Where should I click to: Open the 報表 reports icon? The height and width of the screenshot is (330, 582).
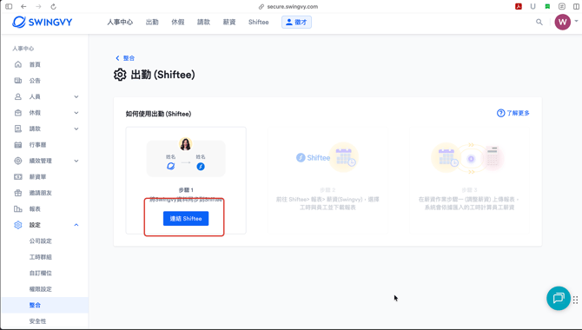18,209
